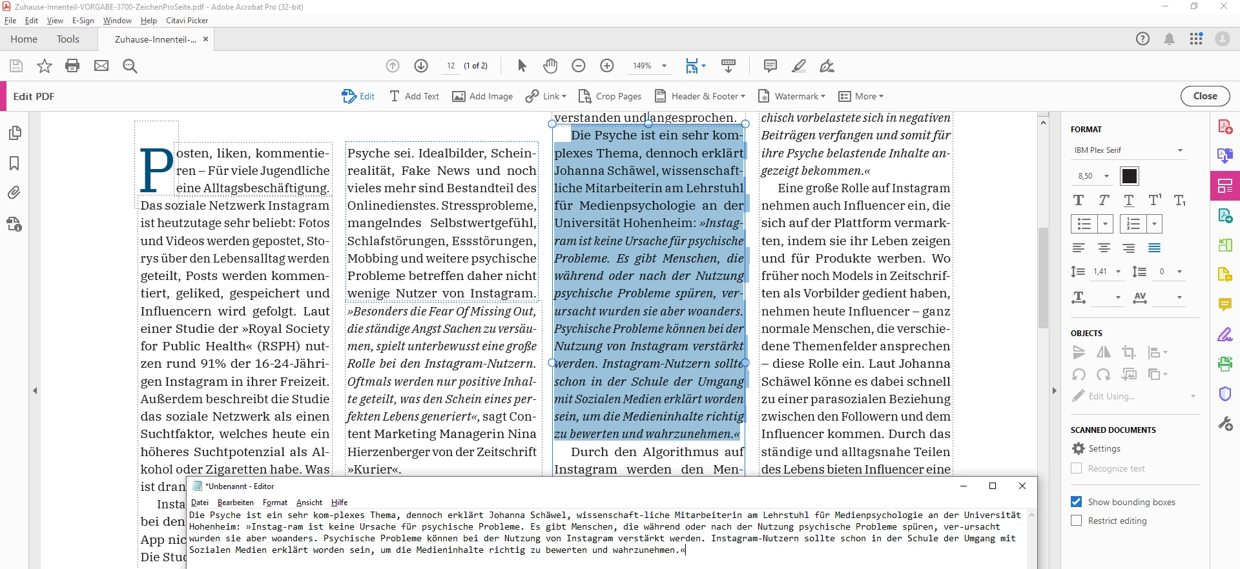The image size is (1240, 569).
Task: Apply superscript text style
Action: [1155, 200]
